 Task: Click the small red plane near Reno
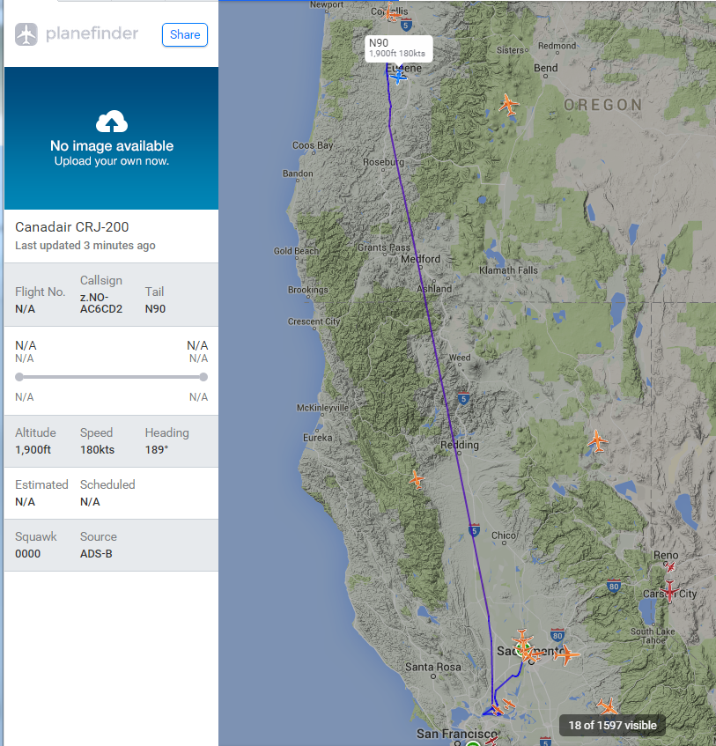[x=670, y=568]
